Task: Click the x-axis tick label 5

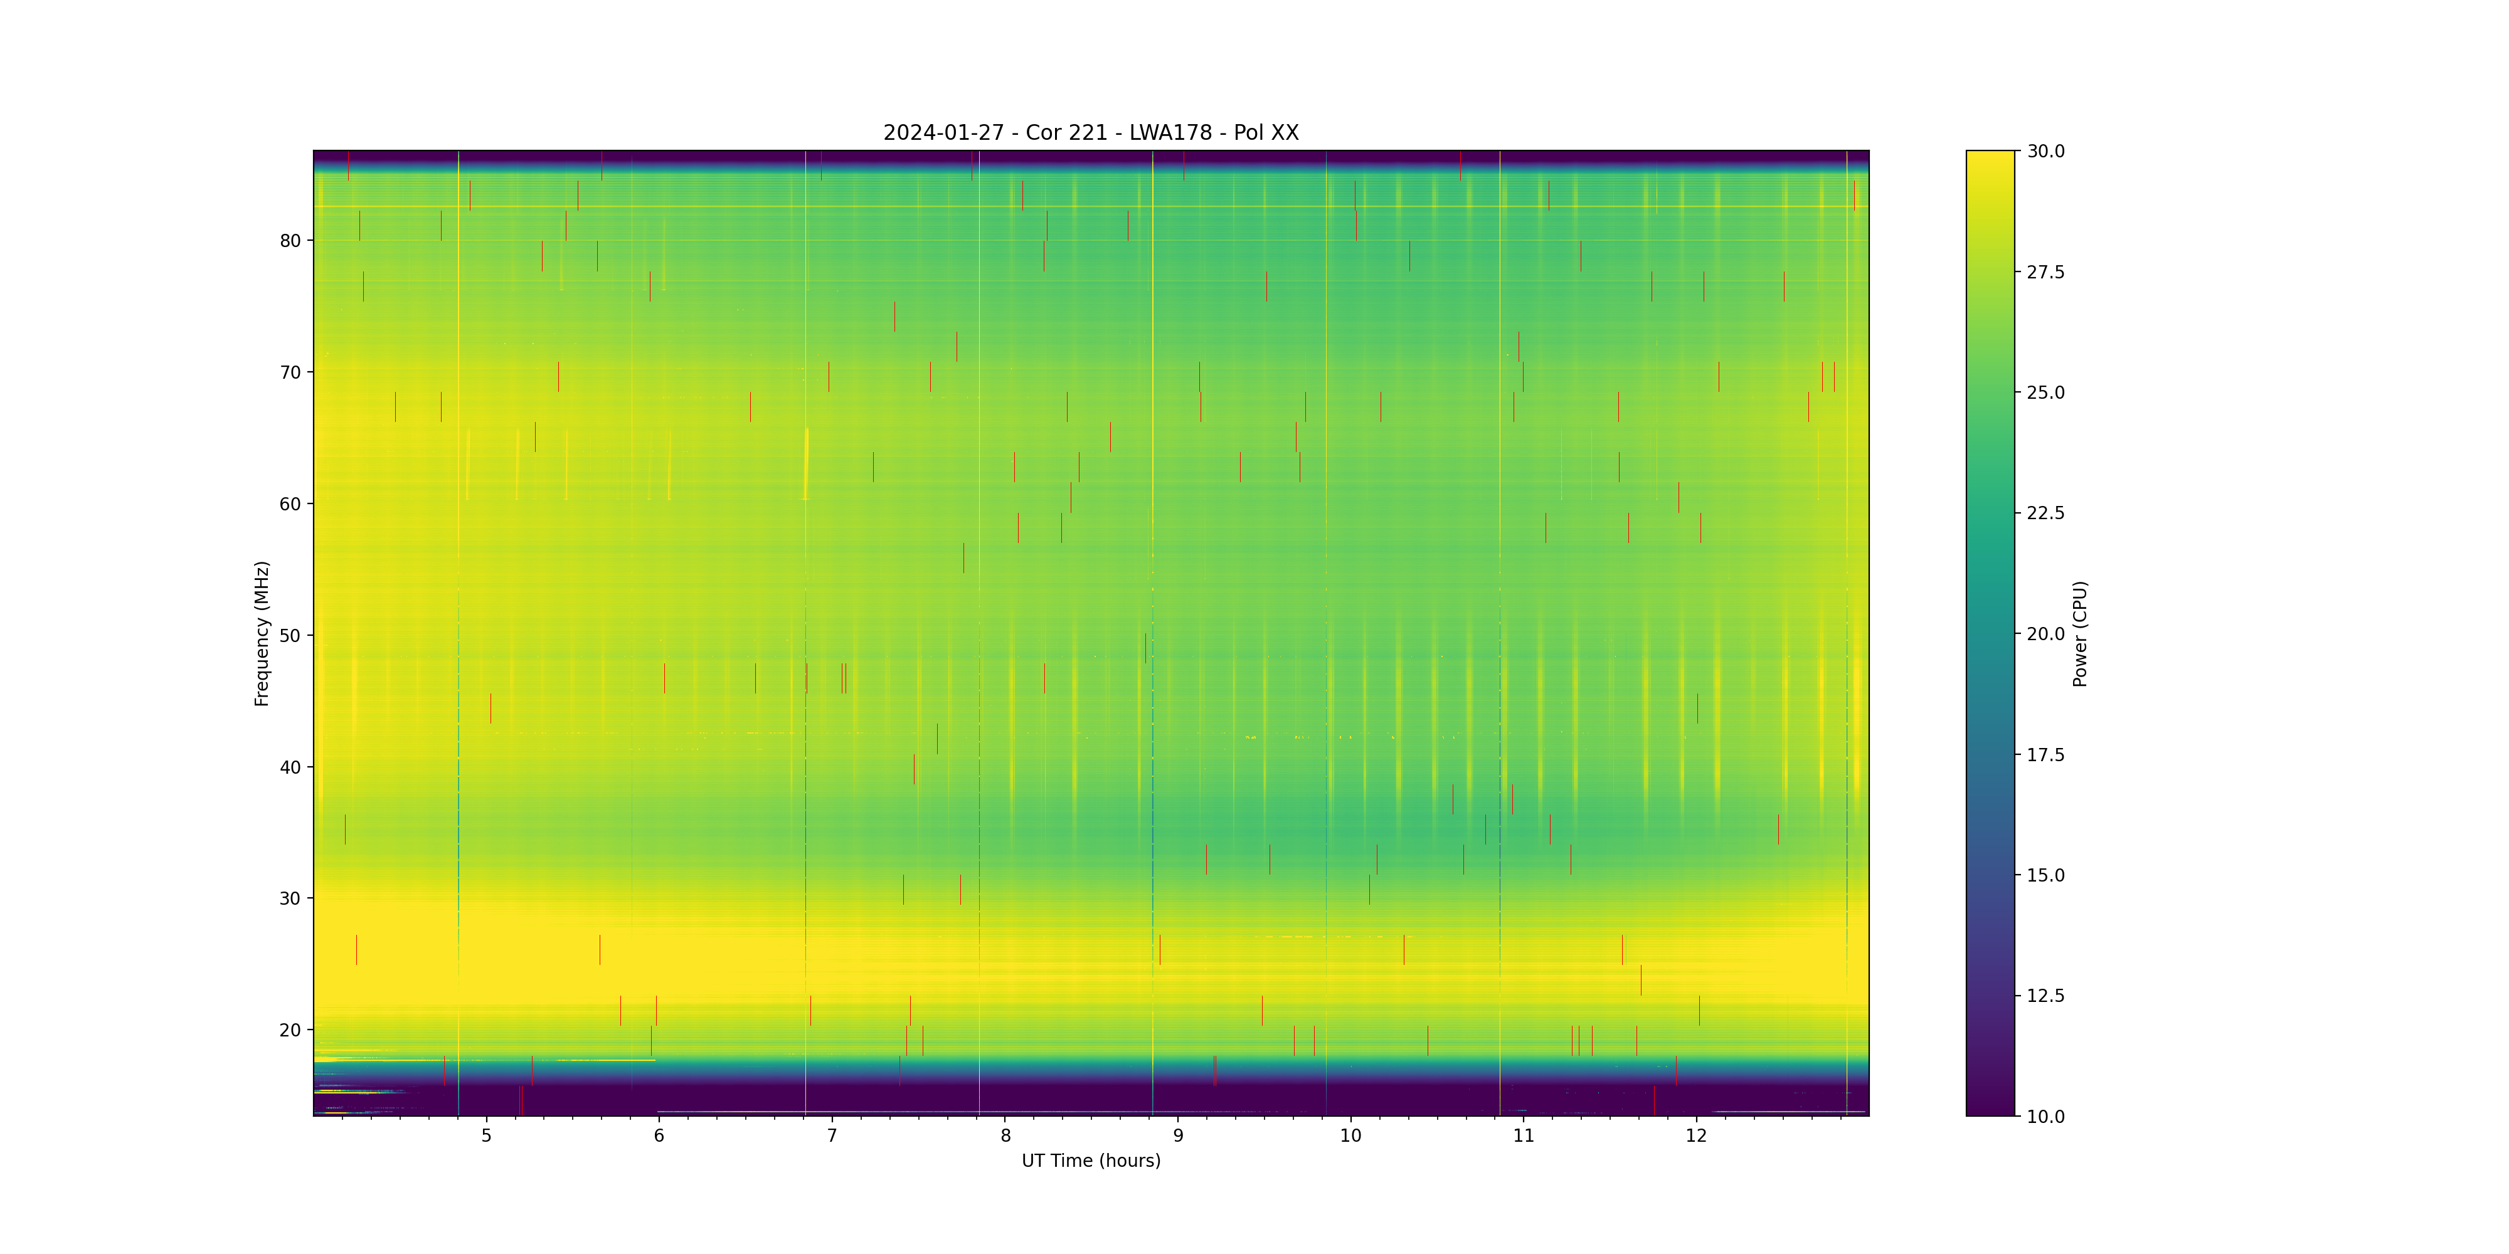Action: [486, 1135]
